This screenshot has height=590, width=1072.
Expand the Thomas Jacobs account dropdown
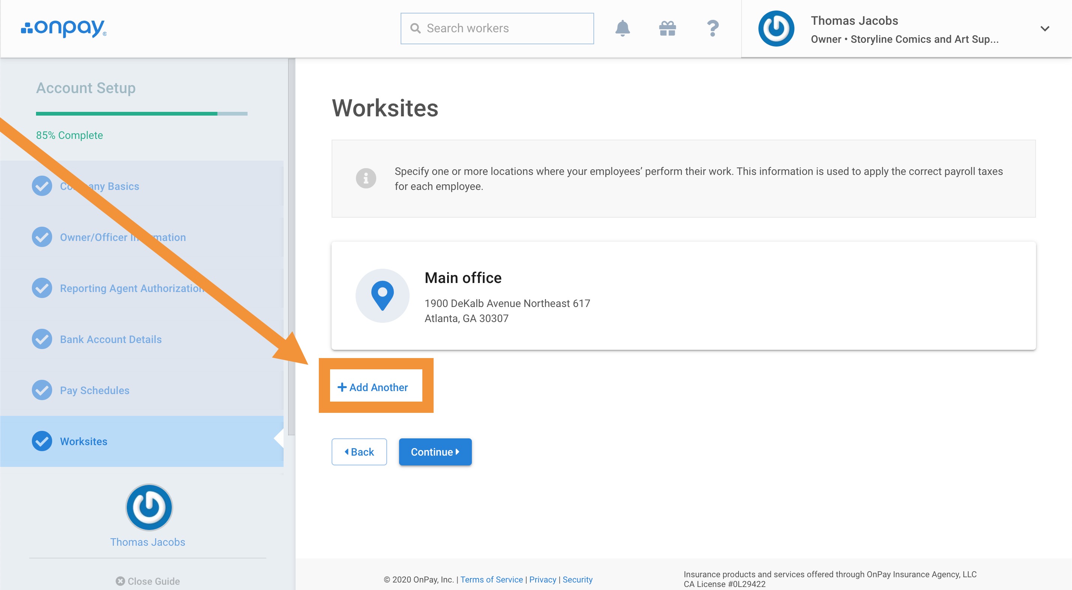tap(1045, 28)
